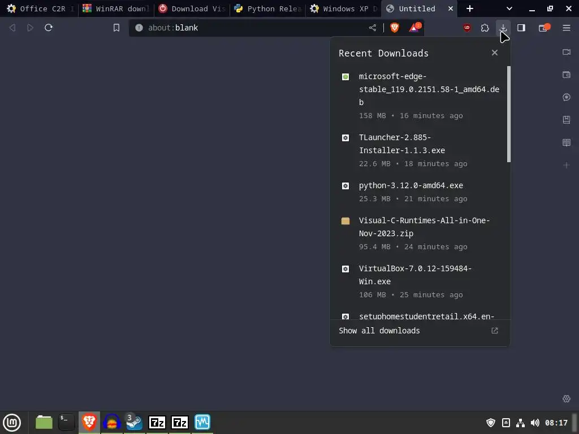Open the microsoft-edge-stable deb download
This screenshot has height=434, width=579.
click(x=420, y=96)
